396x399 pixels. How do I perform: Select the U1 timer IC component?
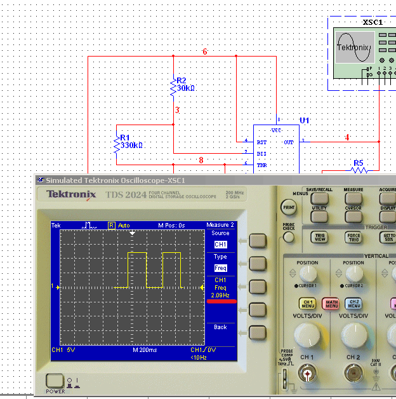(276, 149)
